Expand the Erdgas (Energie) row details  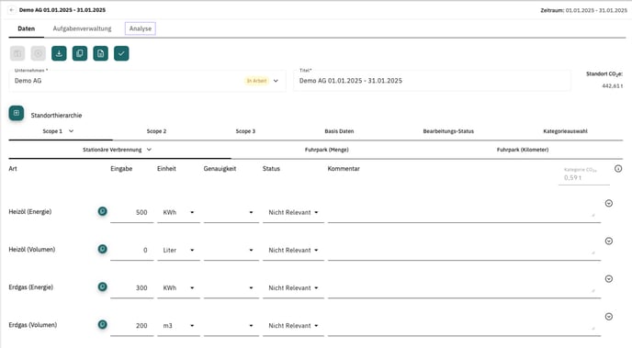point(609,279)
